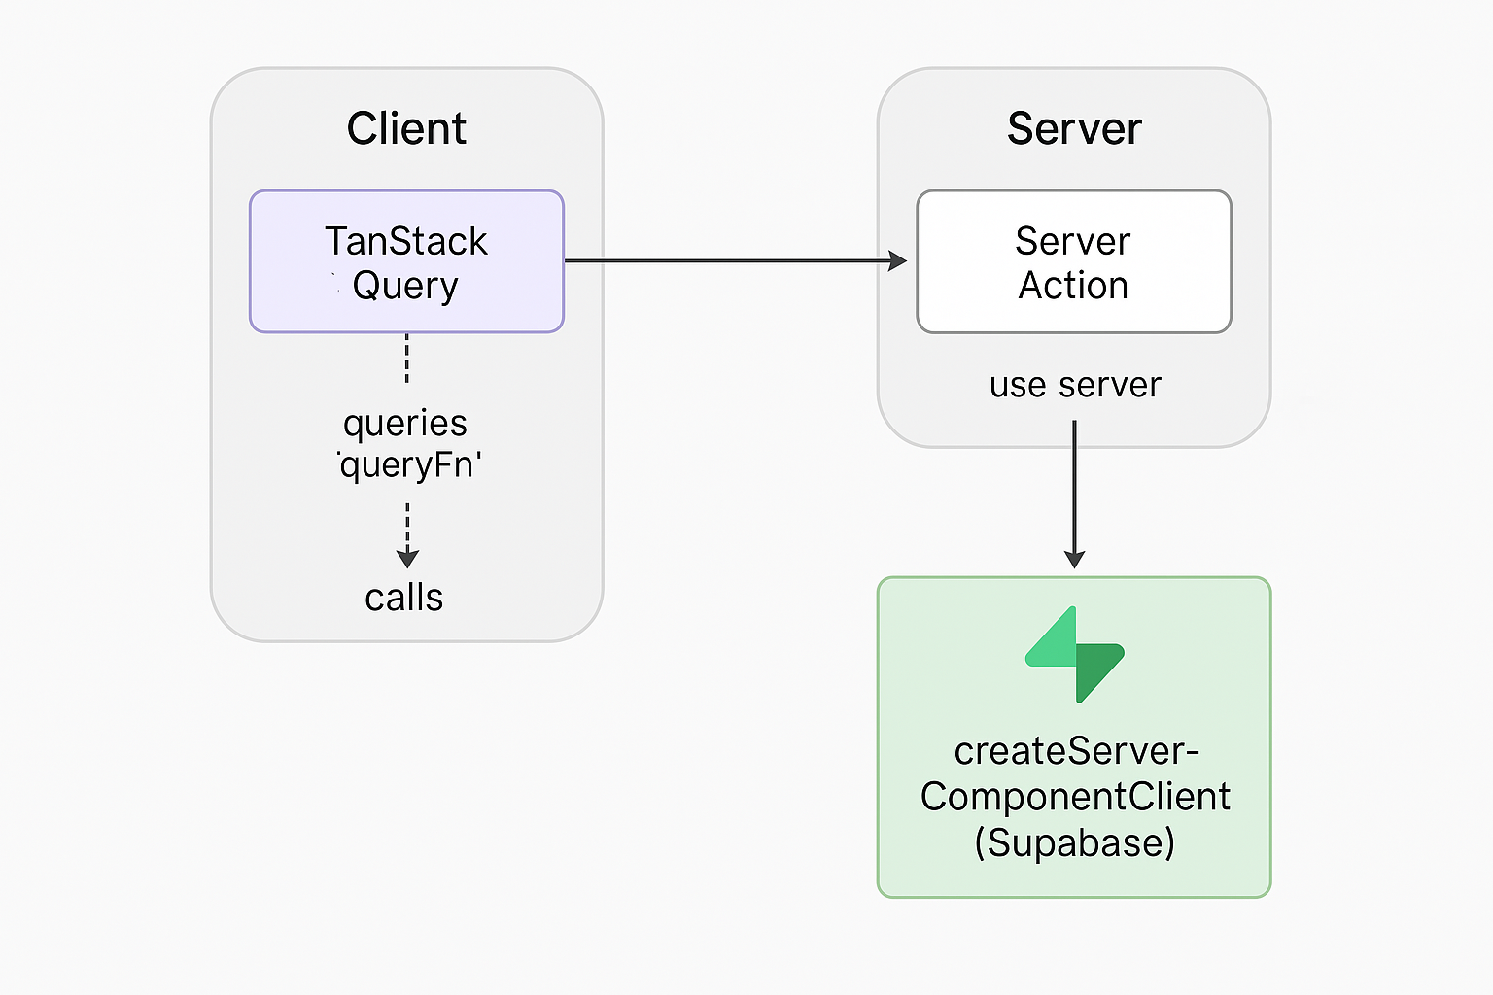Click the "queries 'queryFn'" label
1493x995 pixels.
[x=407, y=444]
